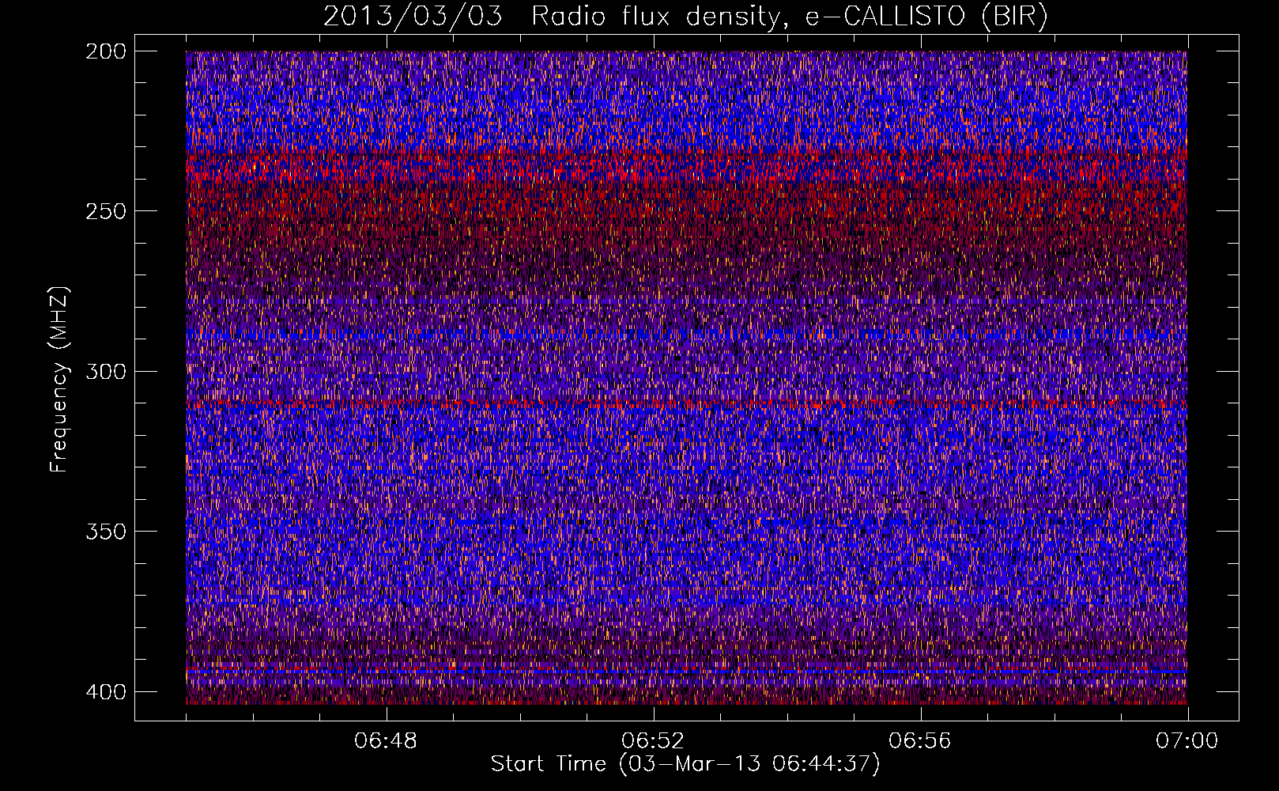Viewport: 1279px width, 791px height.
Task: Click the 250 frequency tick label
Action: click(105, 211)
